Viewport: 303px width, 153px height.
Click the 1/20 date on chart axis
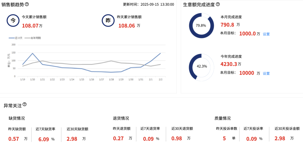coord(33,80)
